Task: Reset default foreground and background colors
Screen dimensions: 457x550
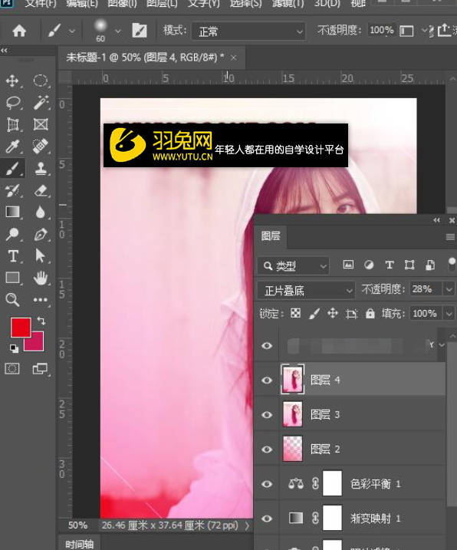Action: pos(14,348)
